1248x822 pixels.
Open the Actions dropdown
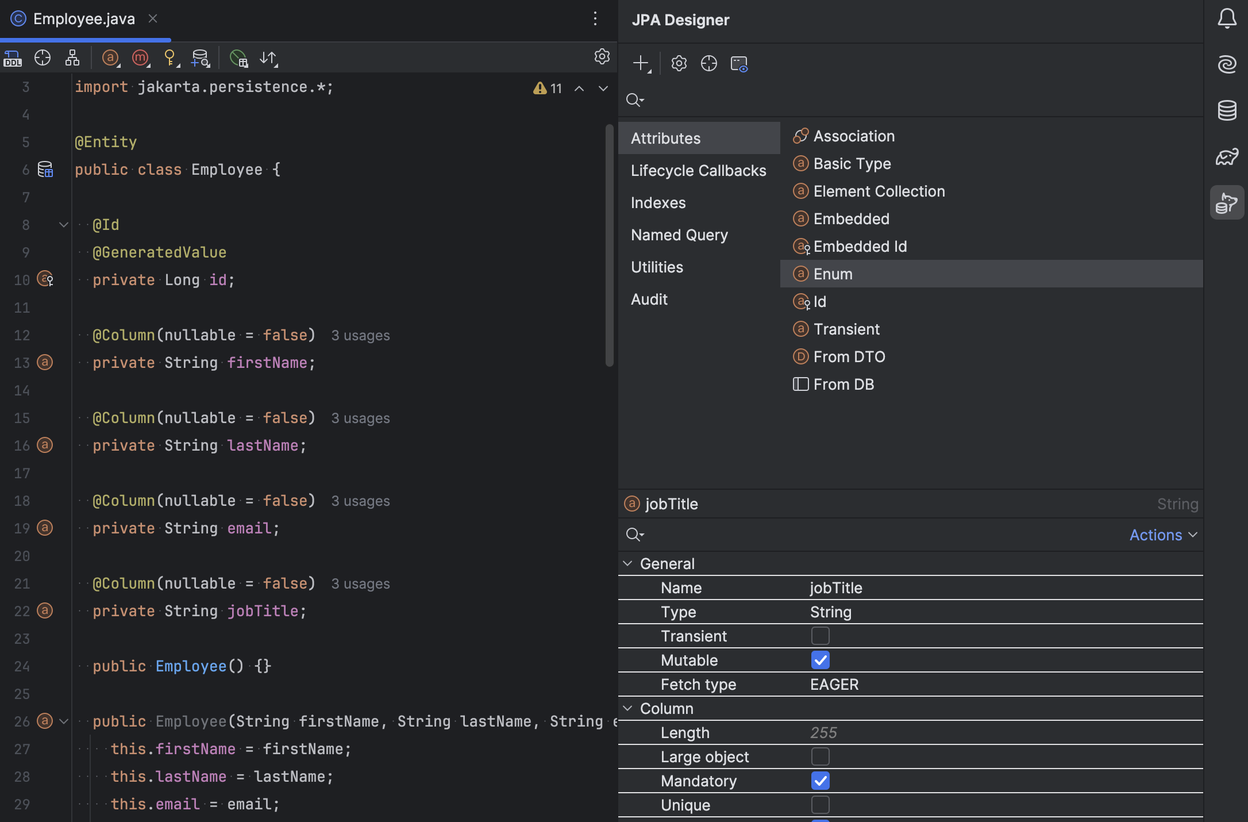[1162, 535]
